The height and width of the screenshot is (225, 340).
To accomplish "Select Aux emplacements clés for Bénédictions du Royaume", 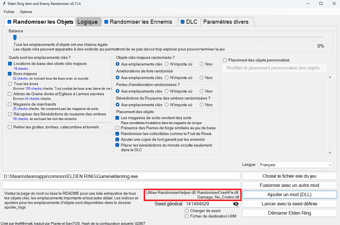I will point(117,105).
